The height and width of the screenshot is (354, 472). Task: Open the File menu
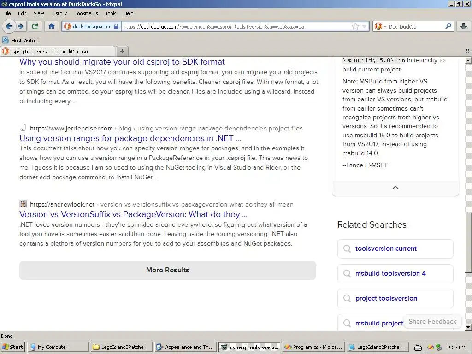point(7,13)
